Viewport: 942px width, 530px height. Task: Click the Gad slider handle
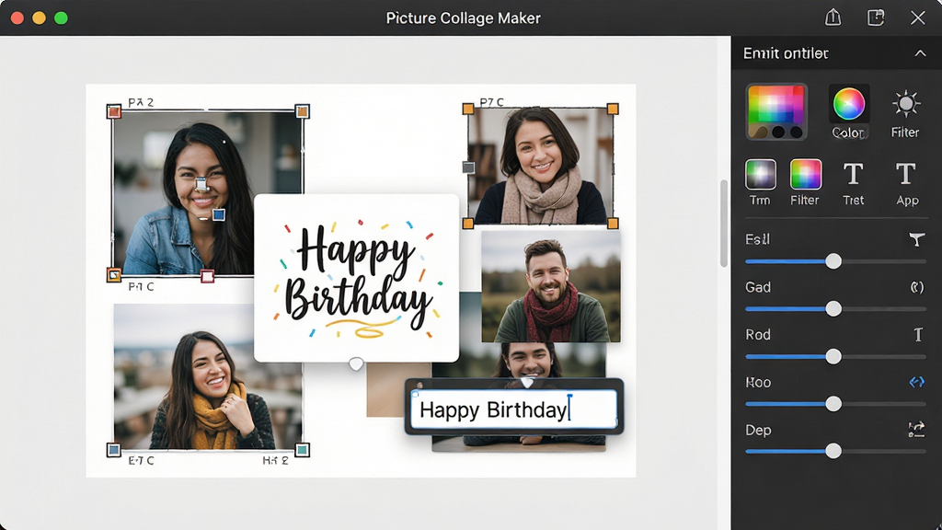(x=833, y=309)
